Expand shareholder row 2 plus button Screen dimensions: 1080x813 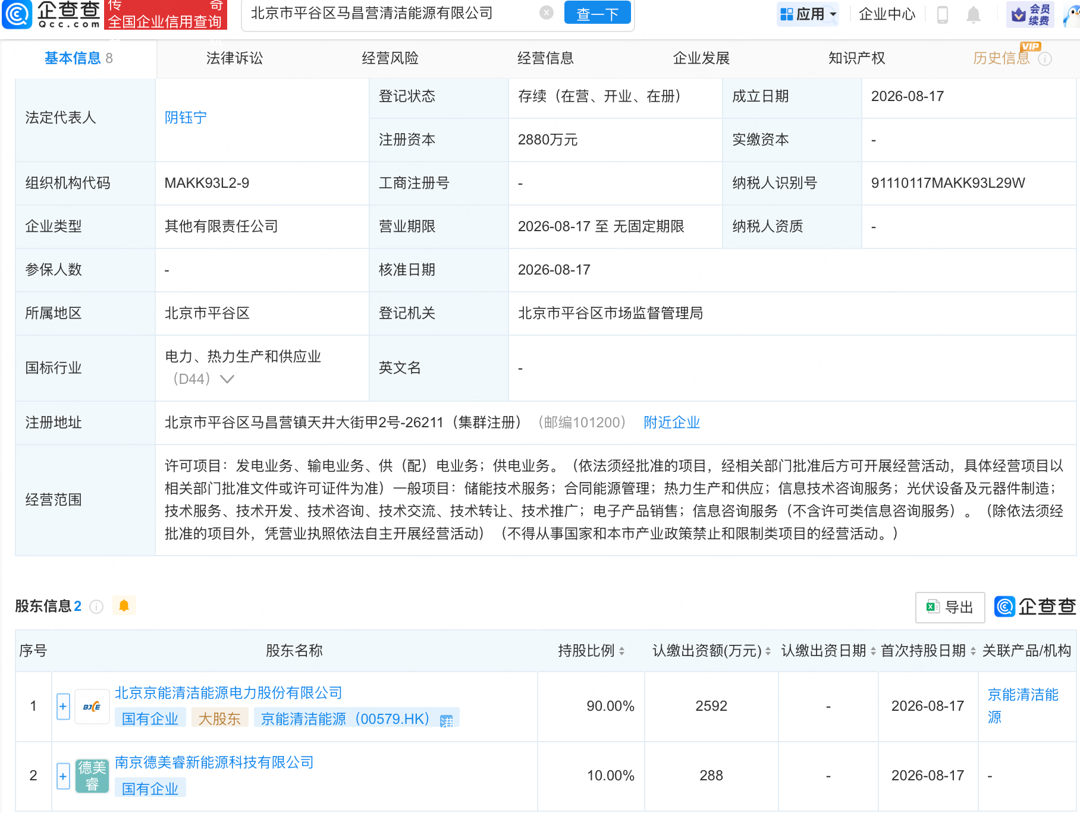coord(63,776)
